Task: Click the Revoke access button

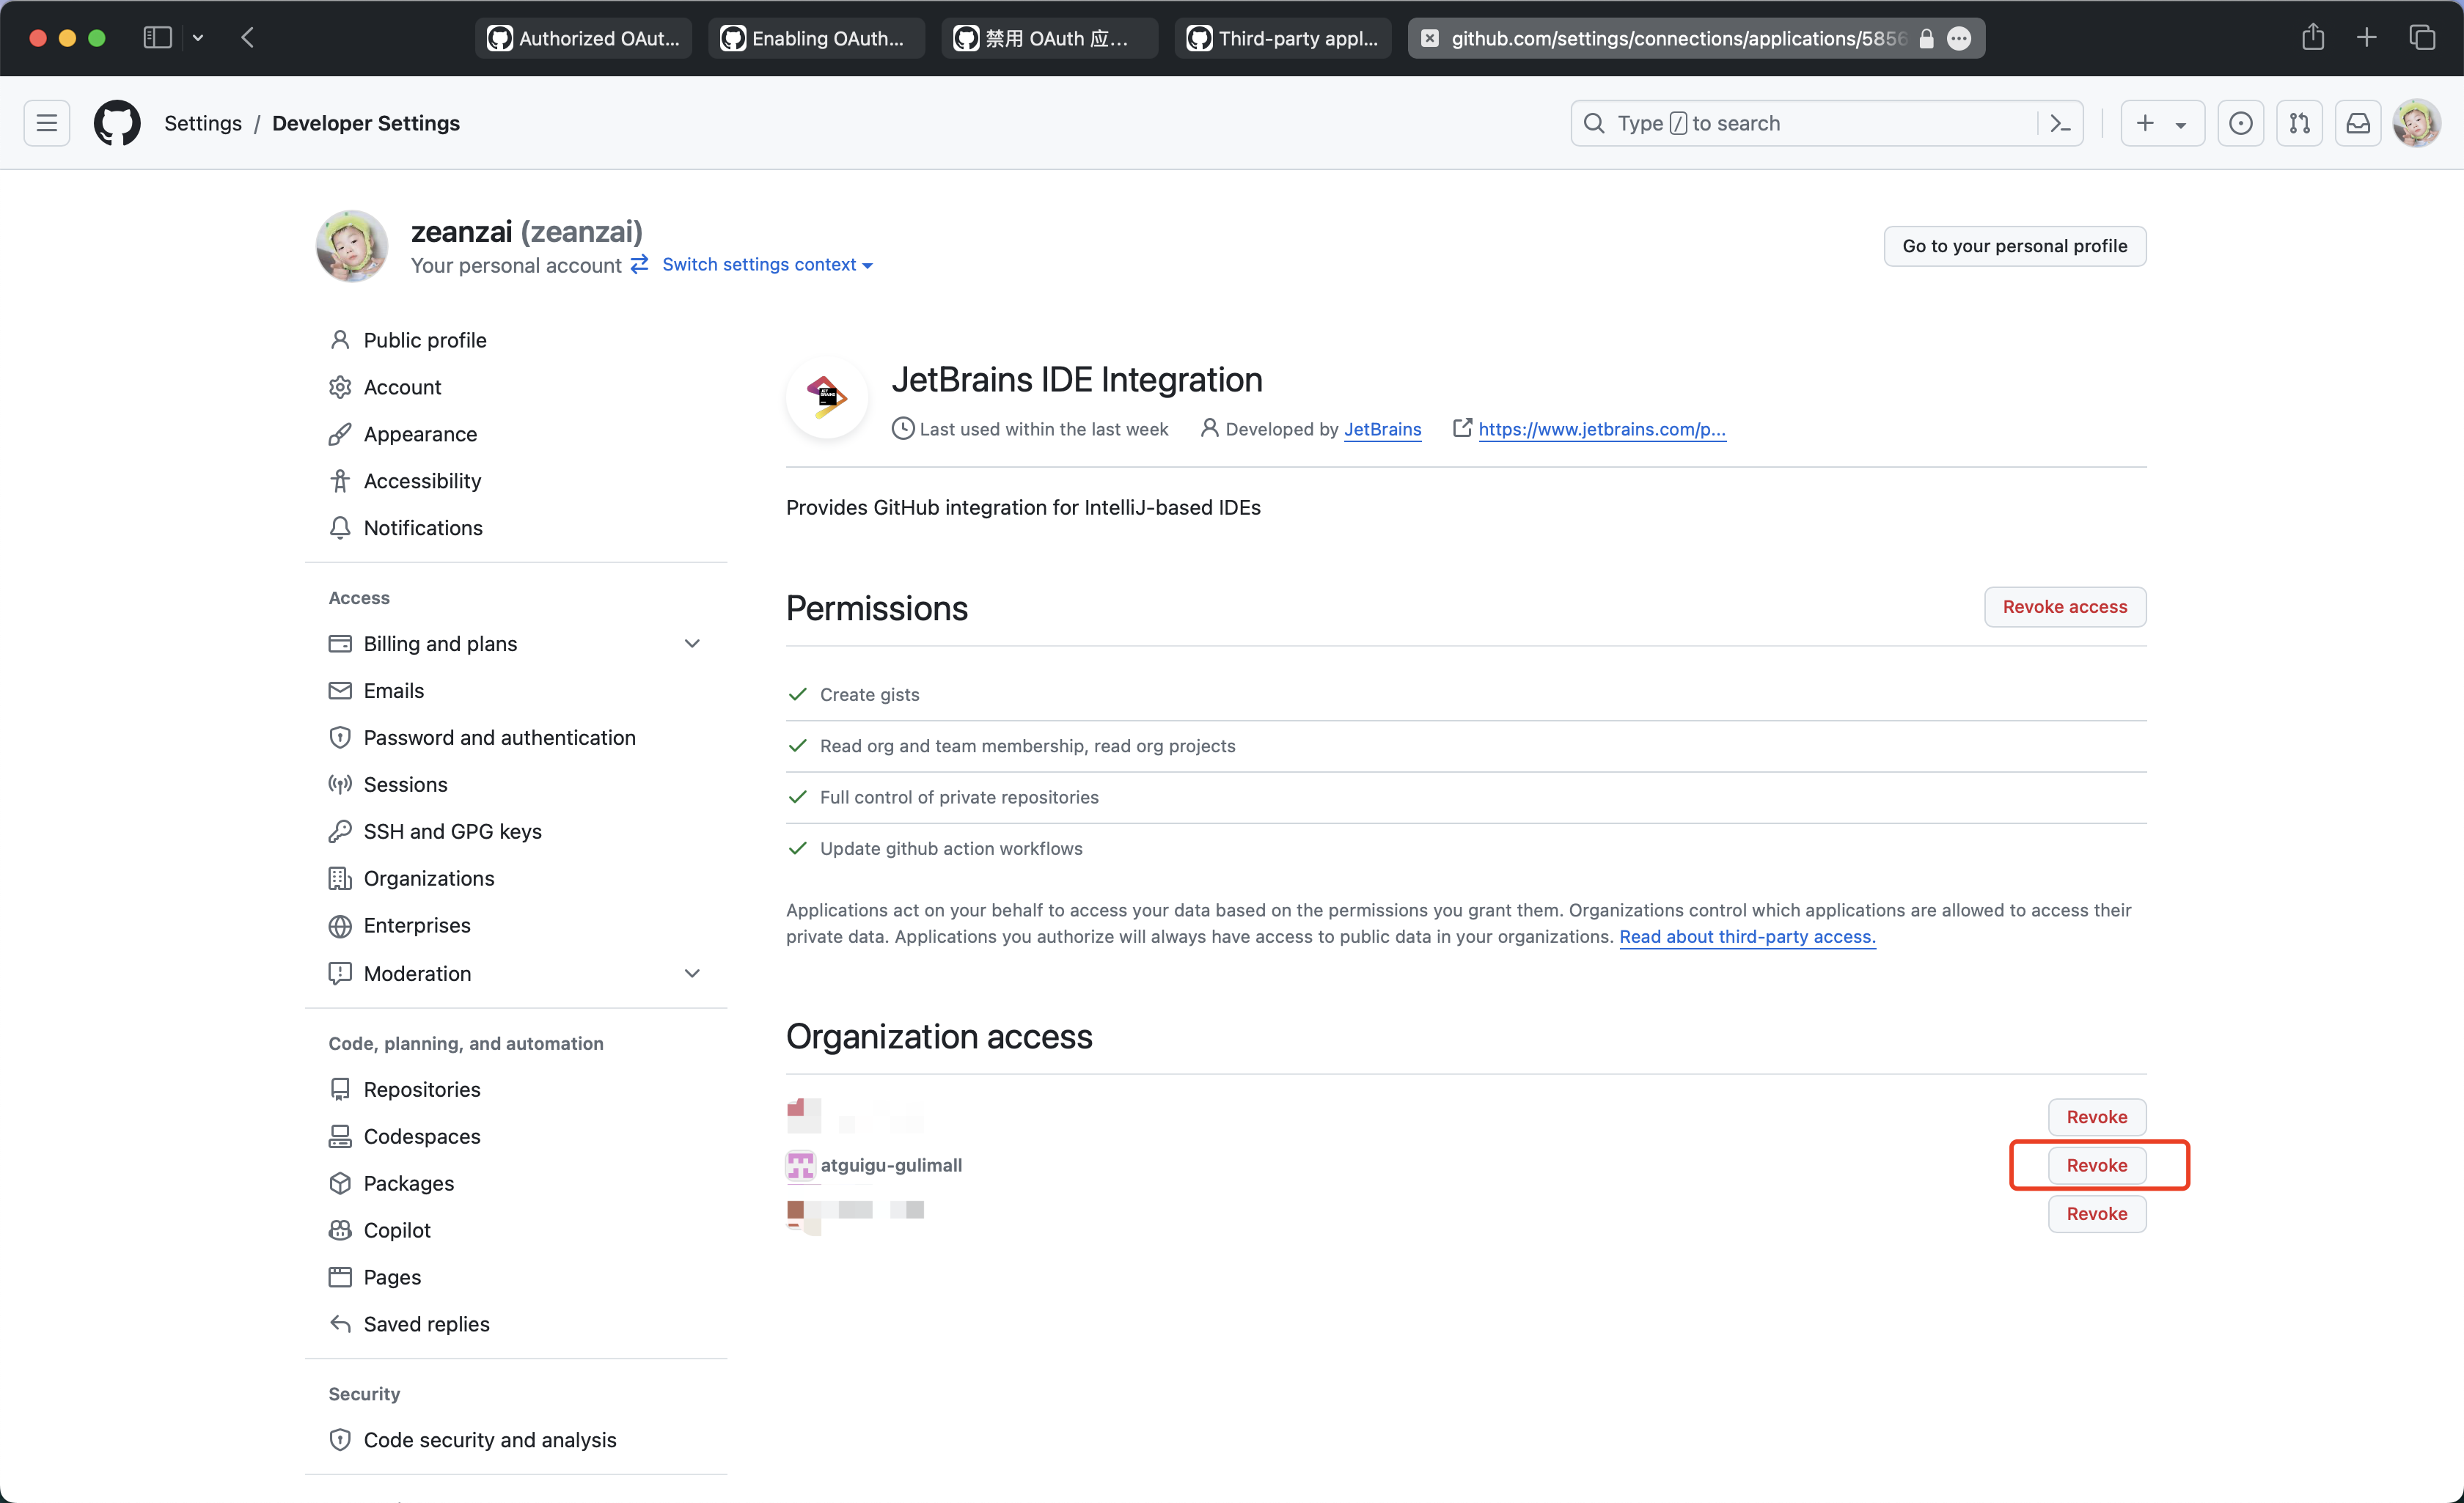Action: (x=2064, y=606)
